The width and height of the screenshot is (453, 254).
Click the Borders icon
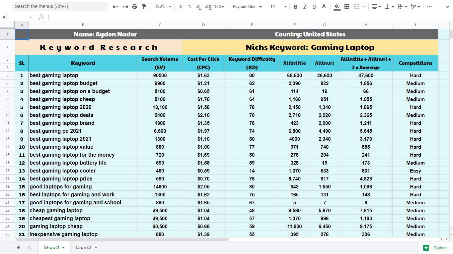[347, 7]
